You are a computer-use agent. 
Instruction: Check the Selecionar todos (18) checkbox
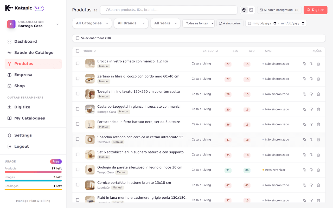78,38
